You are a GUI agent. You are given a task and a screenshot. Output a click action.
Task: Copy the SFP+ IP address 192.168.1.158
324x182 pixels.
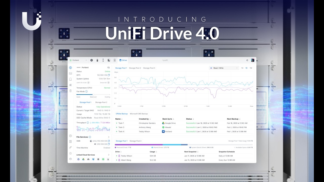pos(109,75)
